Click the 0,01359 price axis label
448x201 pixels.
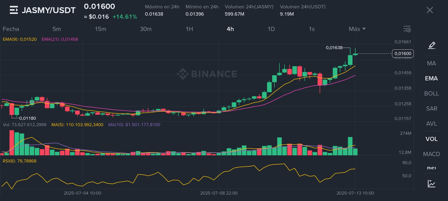click(403, 88)
